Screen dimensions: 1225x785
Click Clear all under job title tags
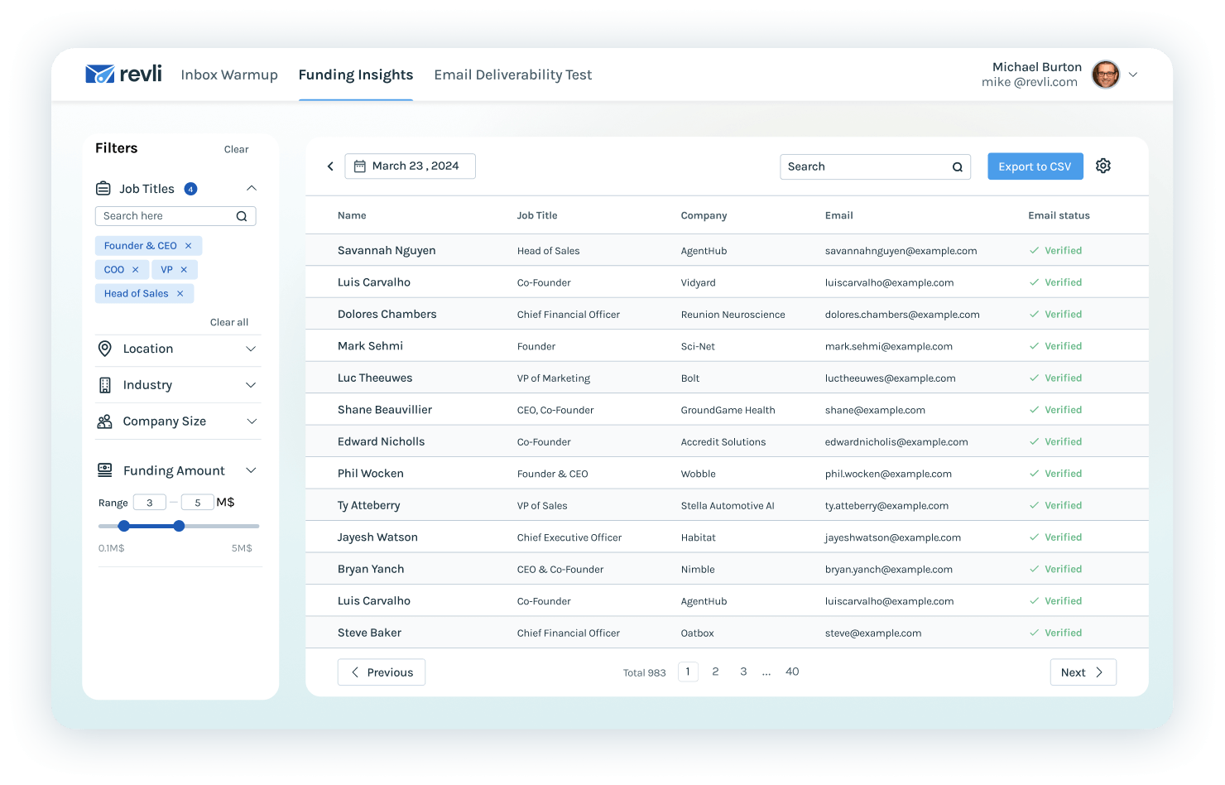[229, 323]
